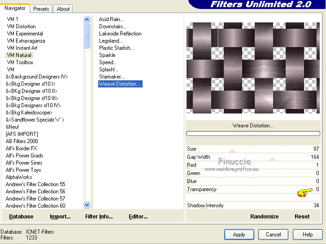Select Alf's Border FX category
This screenshot has width=326, height=244.
coord(21,148)
